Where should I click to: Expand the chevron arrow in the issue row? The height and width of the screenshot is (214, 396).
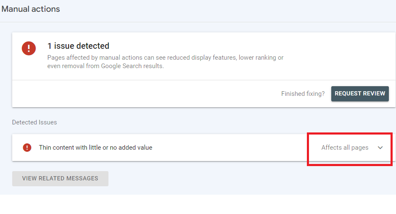380,148
